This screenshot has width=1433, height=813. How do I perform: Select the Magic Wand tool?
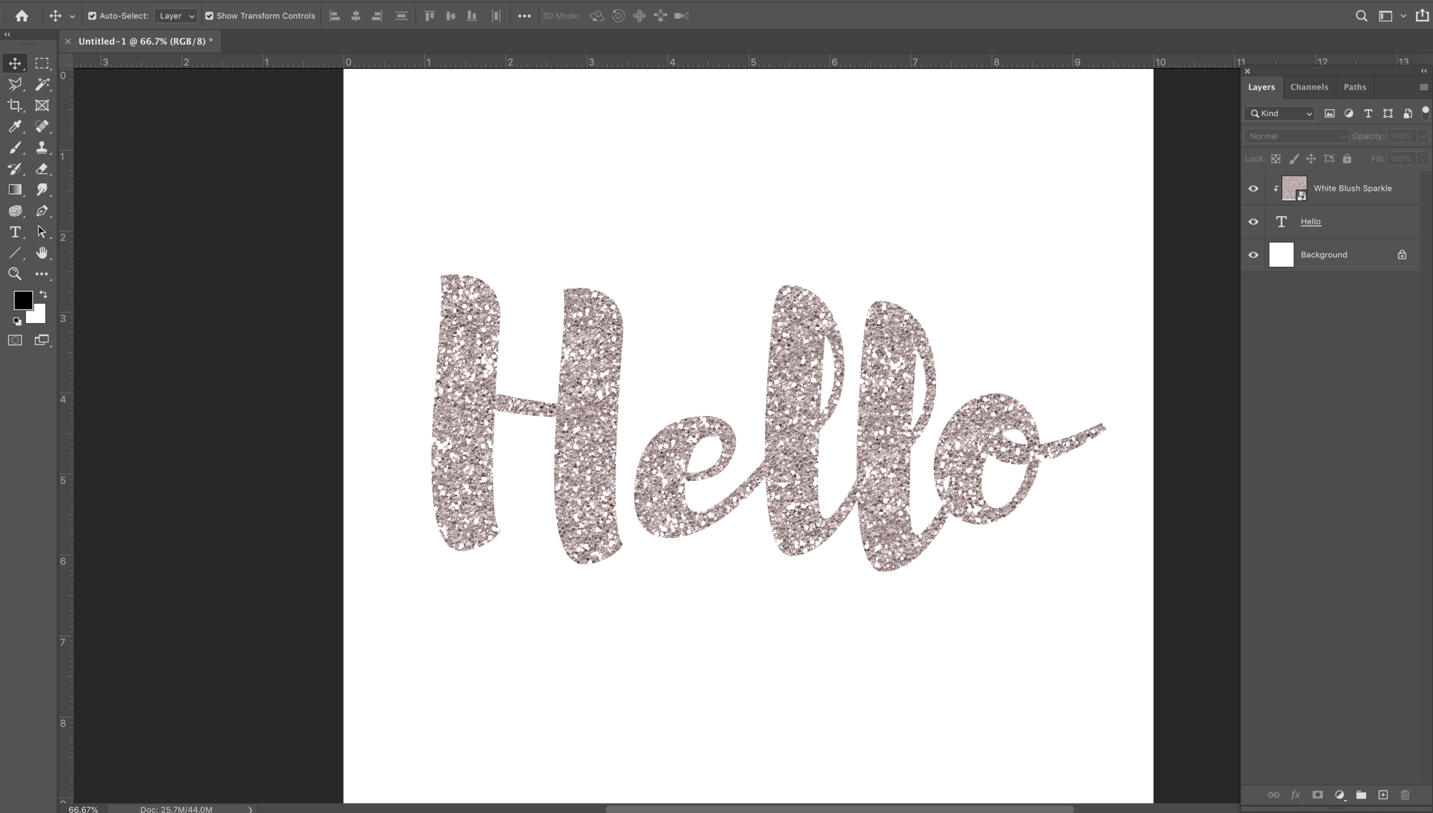tap(42, 84)
